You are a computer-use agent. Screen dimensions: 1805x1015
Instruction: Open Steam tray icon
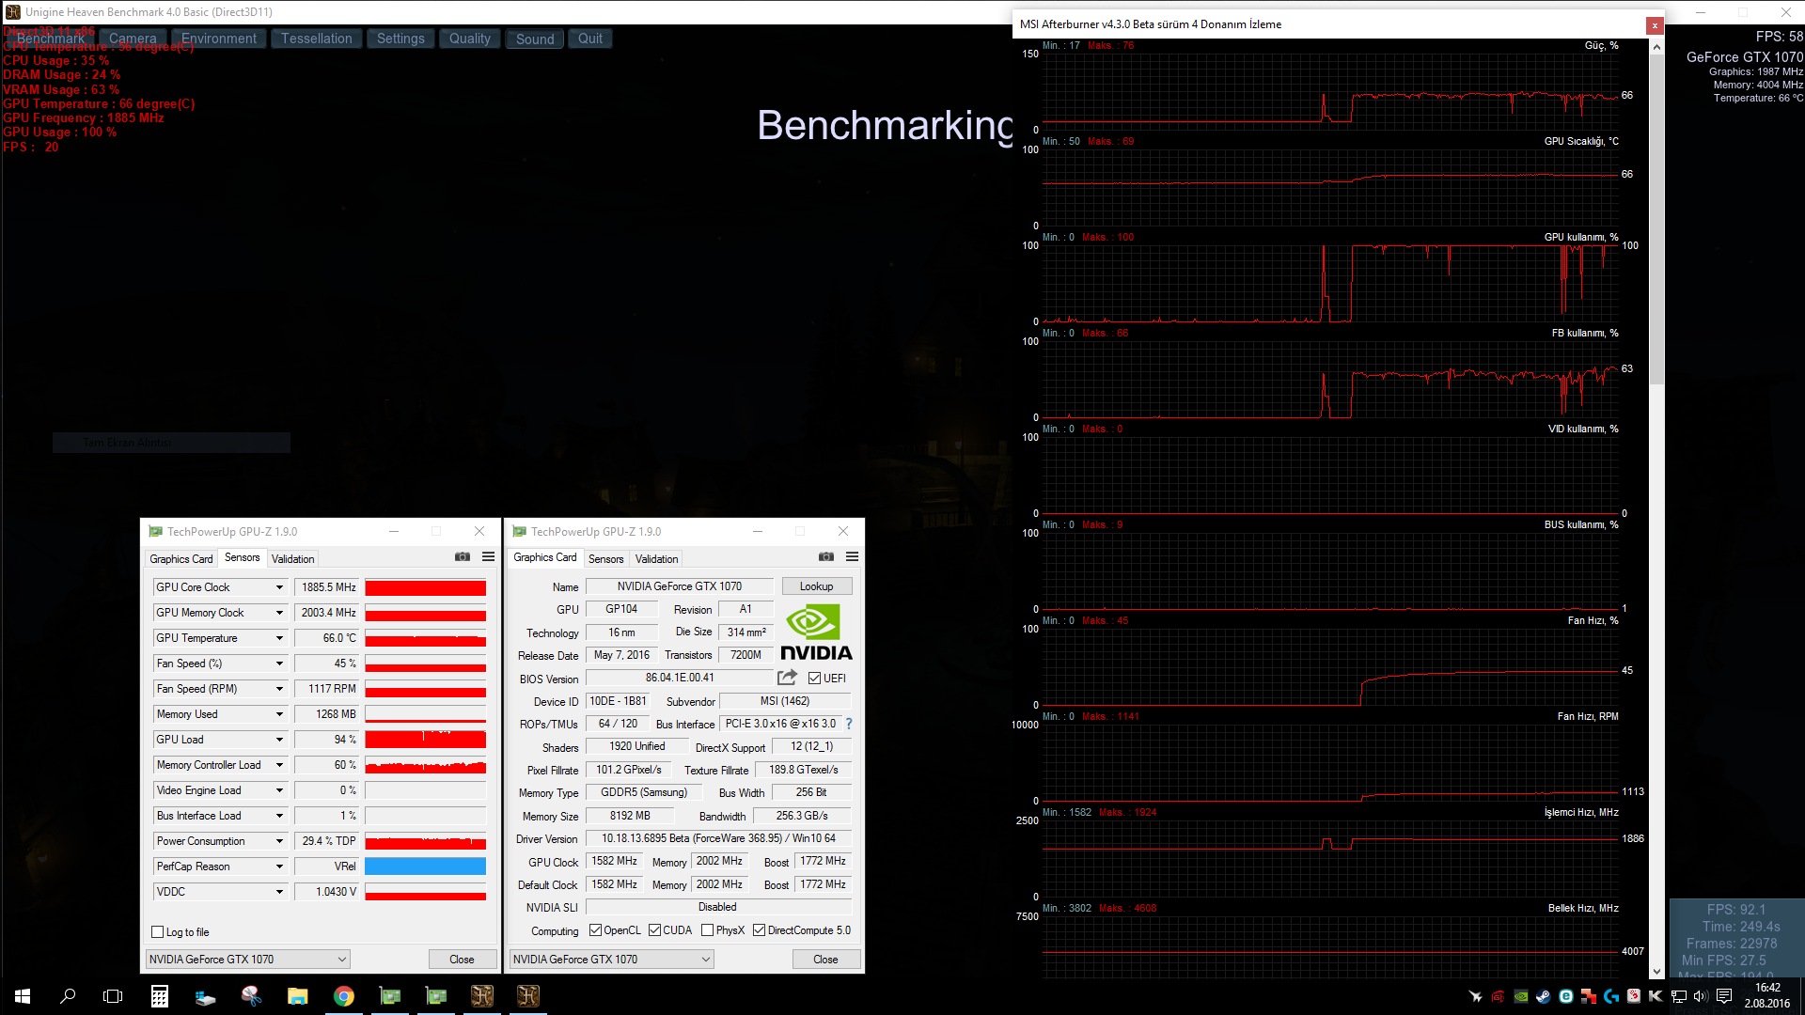(1544, 996)
